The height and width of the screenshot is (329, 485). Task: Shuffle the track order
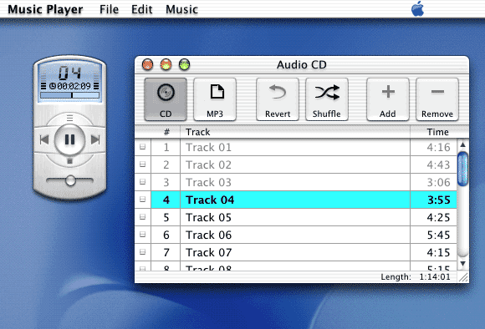pos(327,99)
